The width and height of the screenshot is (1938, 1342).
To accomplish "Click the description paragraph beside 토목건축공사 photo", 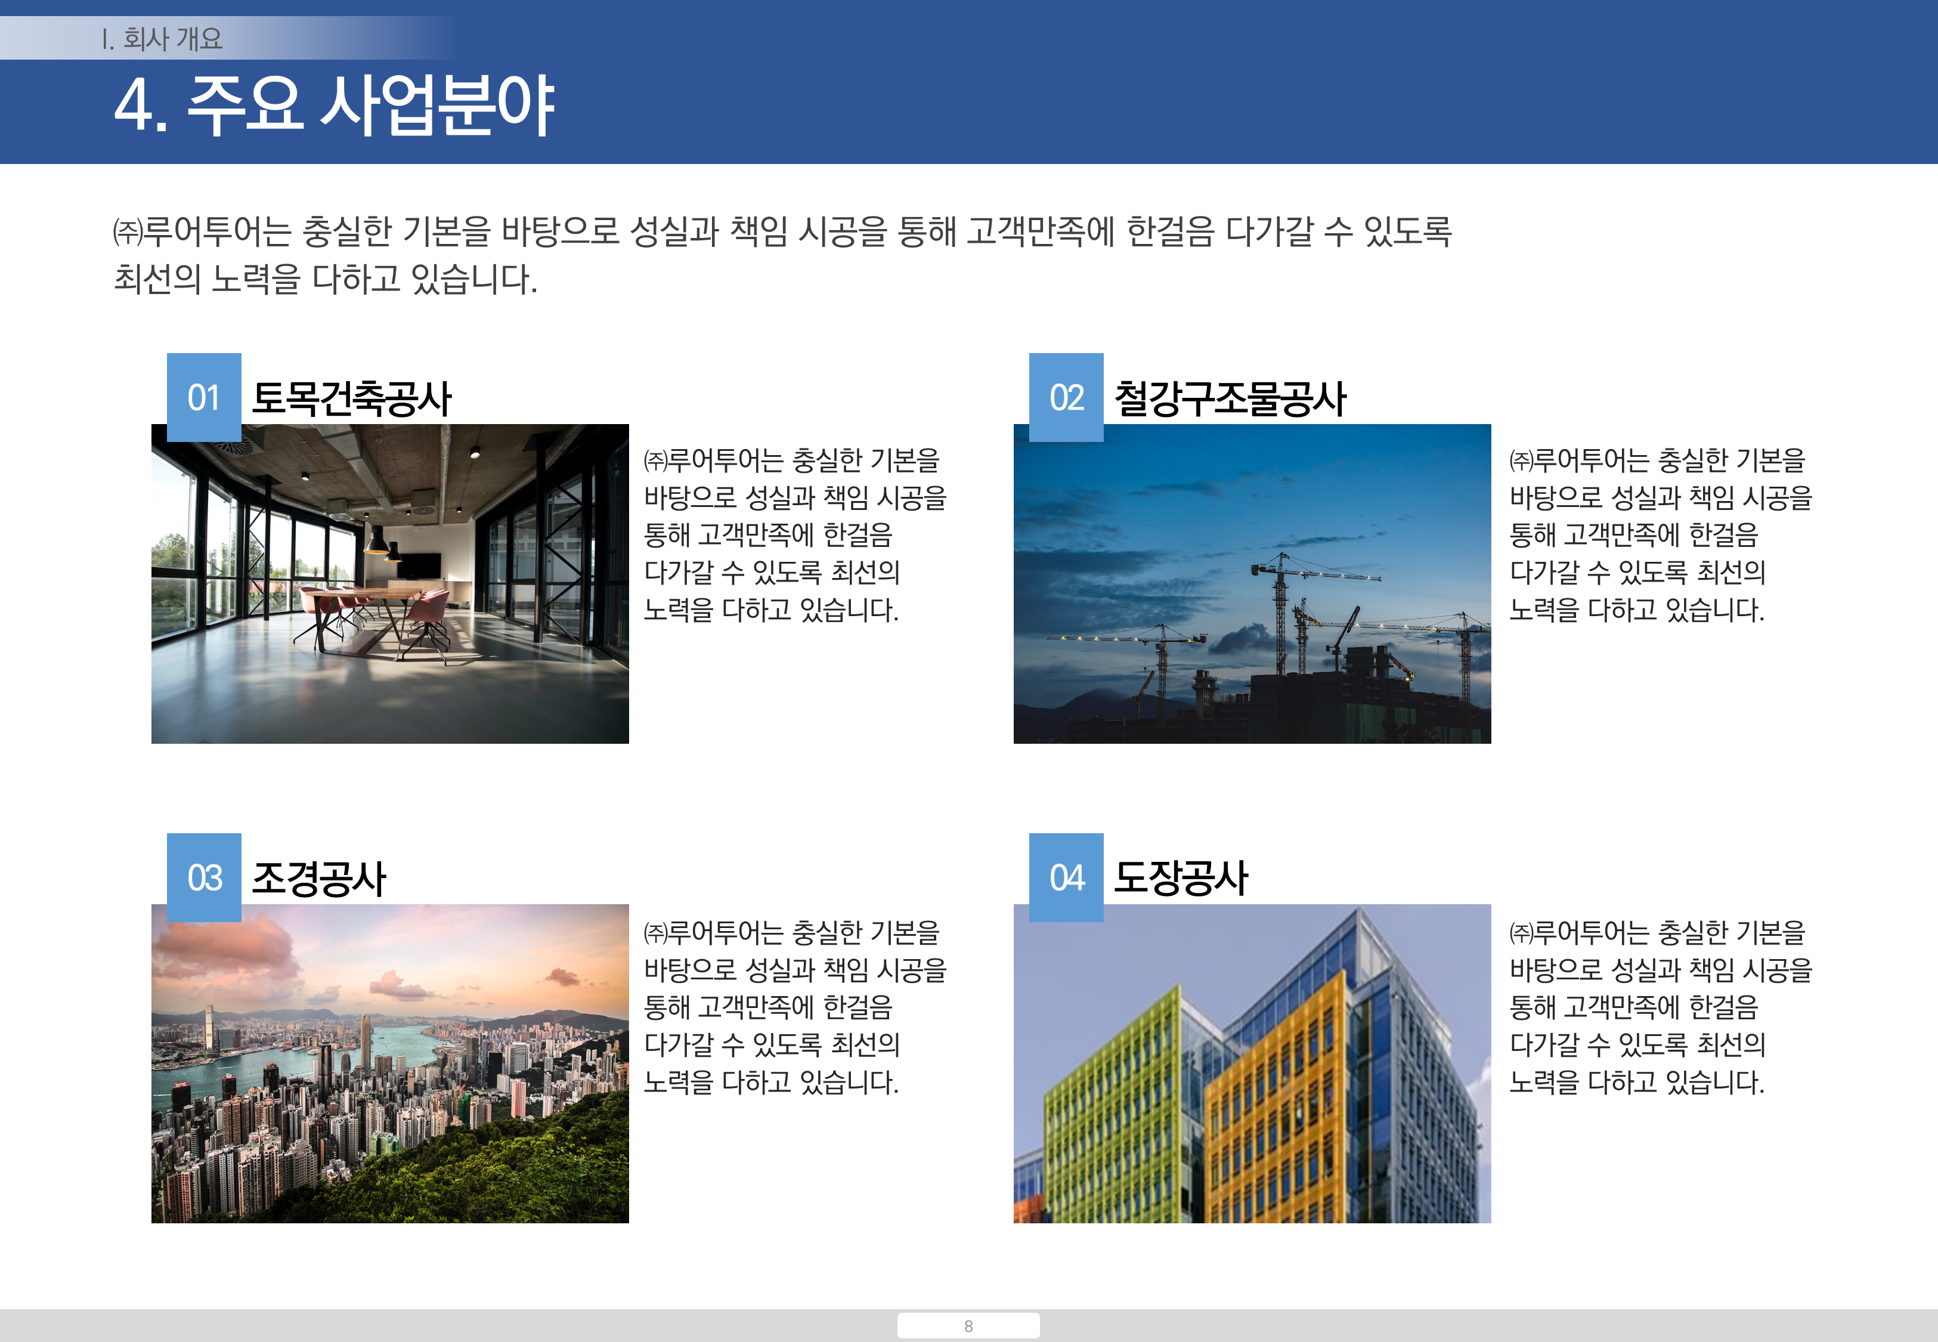I will point(795,535).
